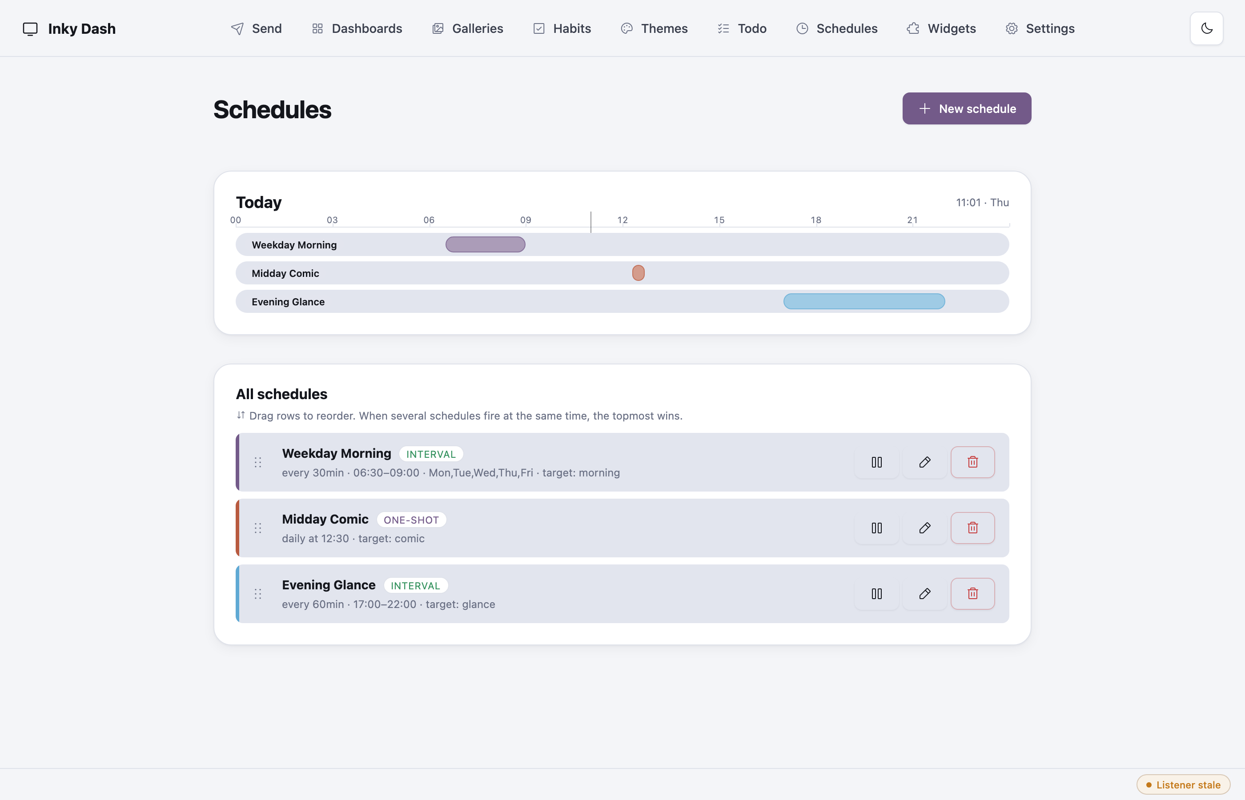Open the Schedules nav item
Viewport: 1245px width, 800px height.
tap(836, 28)
